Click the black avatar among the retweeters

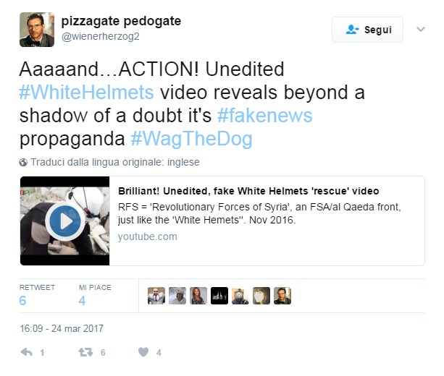(x=219, y=296)
